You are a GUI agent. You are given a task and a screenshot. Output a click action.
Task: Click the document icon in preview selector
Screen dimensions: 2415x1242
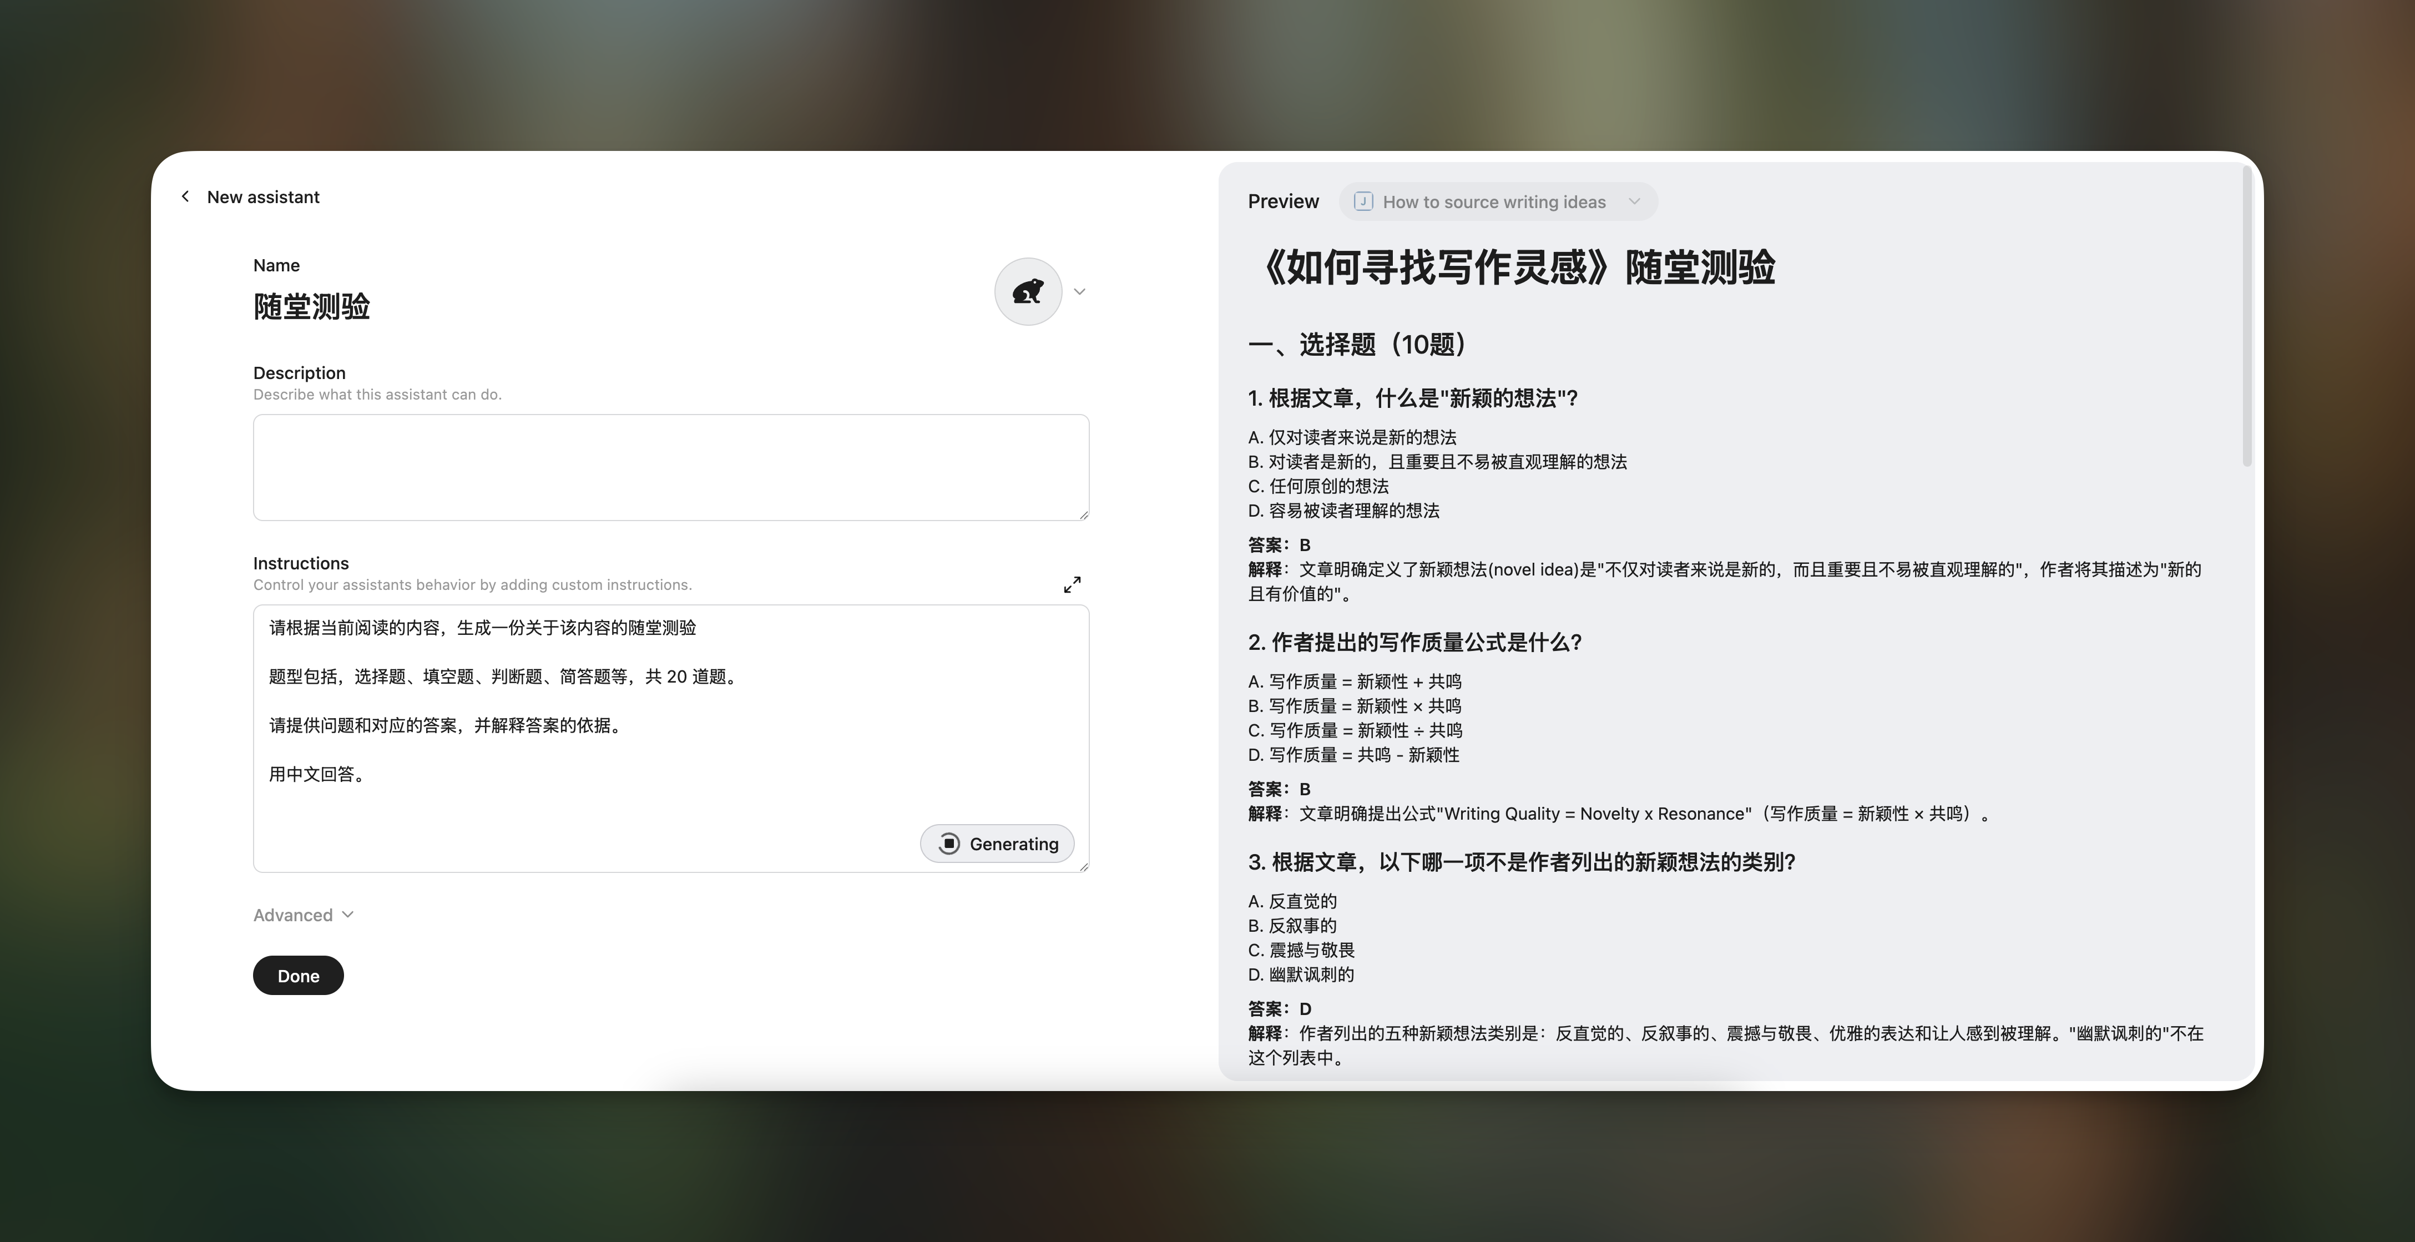pyautogui.click(x=1363, y=201)
